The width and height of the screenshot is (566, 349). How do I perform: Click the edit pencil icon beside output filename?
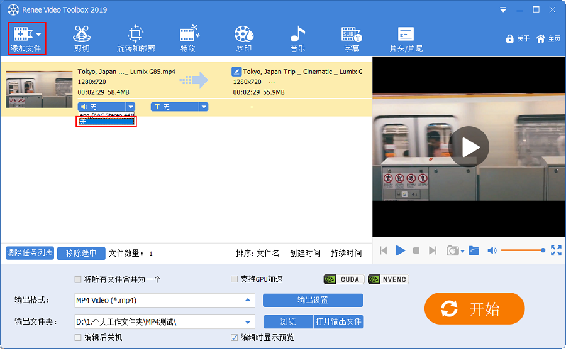pos(236,72)
